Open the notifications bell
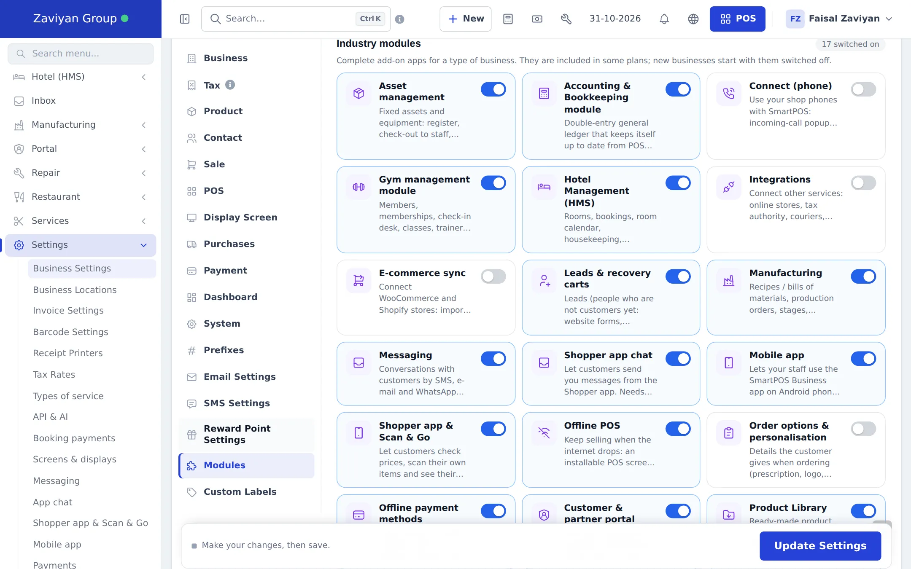 (664, 19)
